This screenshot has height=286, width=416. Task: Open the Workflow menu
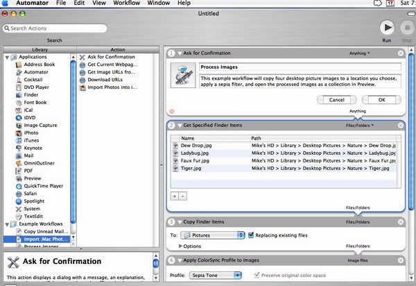[x=127, y=3]
